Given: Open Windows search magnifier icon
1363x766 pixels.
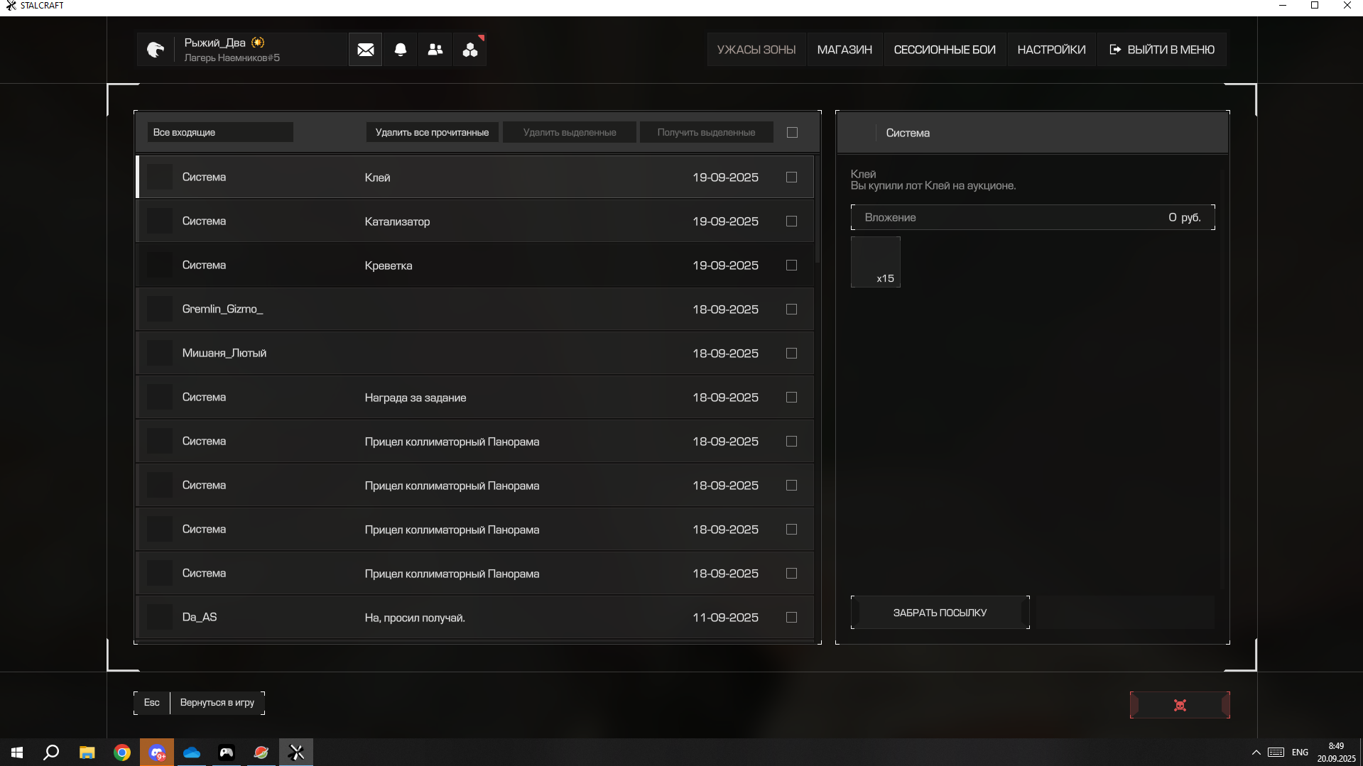Looking at the screenshot, I should pyautogui.click(x=51, y=753).
